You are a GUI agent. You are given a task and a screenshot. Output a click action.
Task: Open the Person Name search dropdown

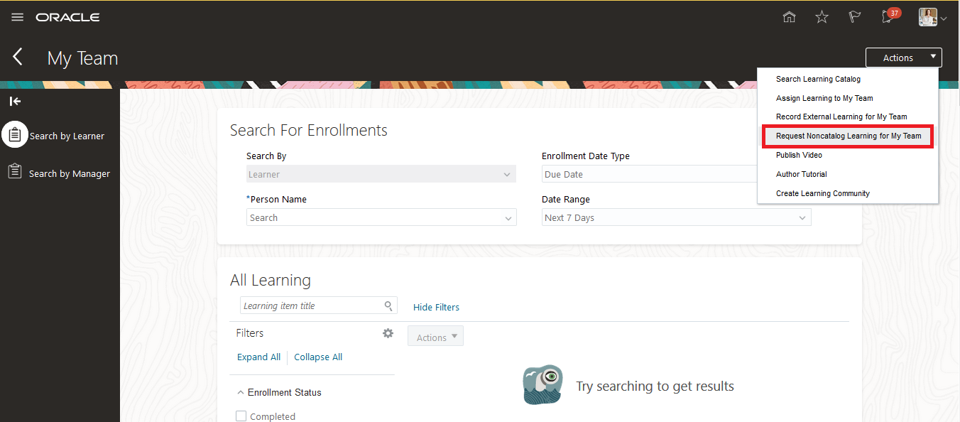click(x=508, y=218)
